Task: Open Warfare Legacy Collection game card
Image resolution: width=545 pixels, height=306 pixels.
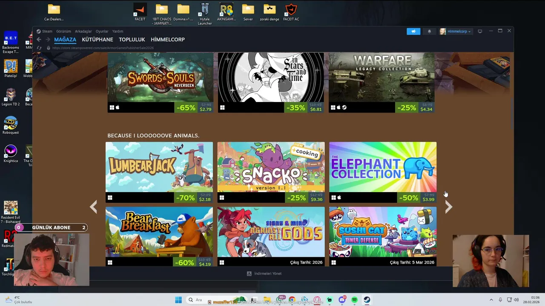Action: click(x=381, y=82)
